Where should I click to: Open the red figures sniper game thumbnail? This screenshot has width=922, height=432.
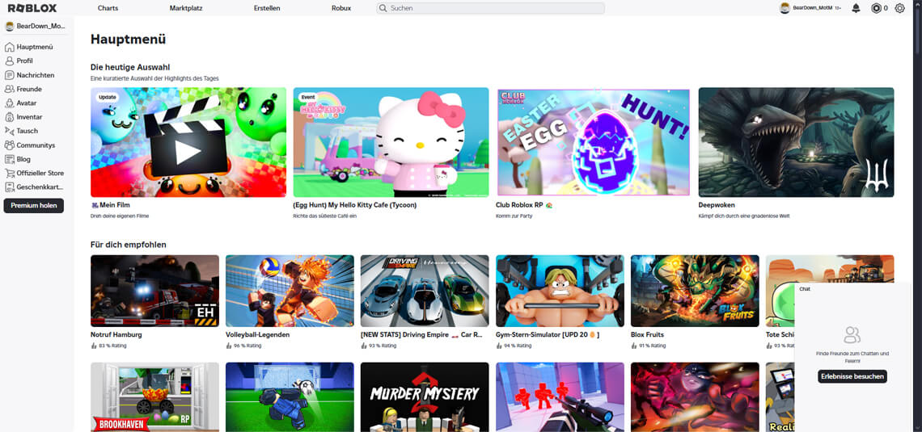560,396
